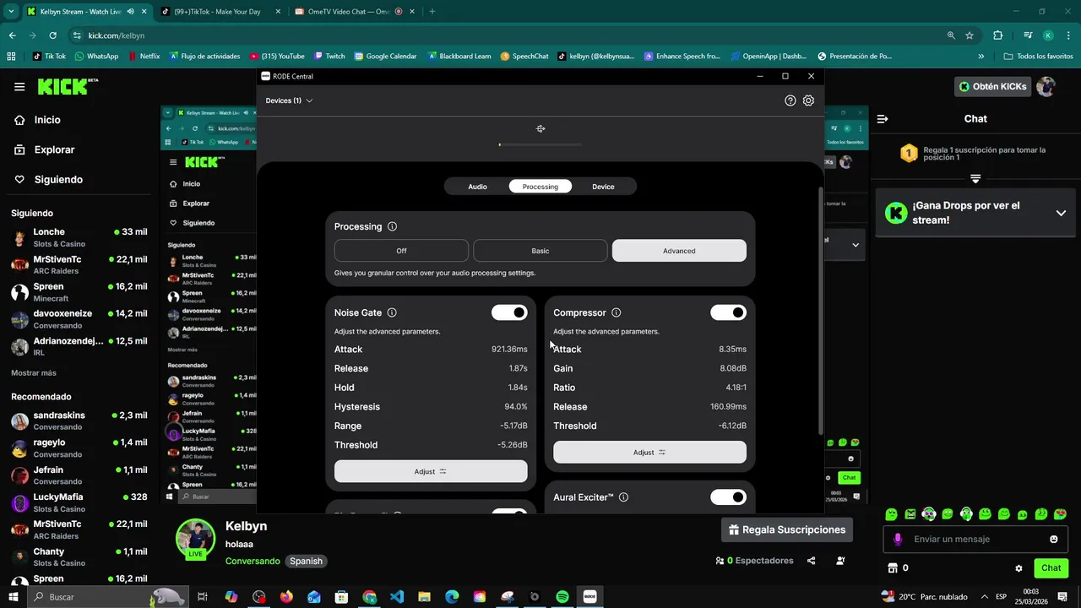Click the input level meter bar in RODE Central
Viewport: 1081px width, 608px height.
point(540,144)
